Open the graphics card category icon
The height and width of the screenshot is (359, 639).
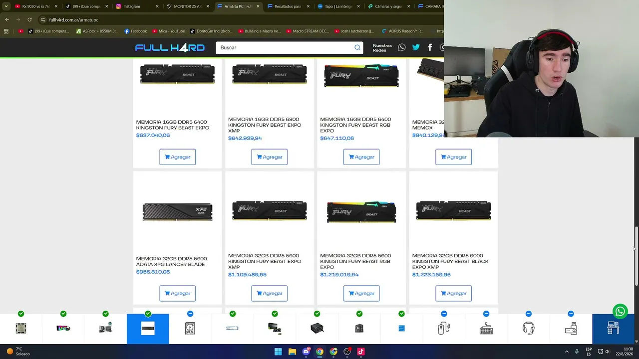pos(275,328)
